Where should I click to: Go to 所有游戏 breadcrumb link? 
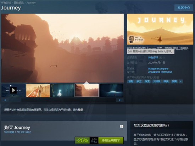coord(6,2)
